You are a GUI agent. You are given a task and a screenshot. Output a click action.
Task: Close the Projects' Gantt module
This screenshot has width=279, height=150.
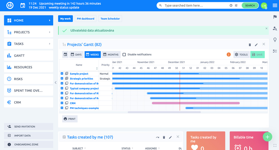pos(264,44)
